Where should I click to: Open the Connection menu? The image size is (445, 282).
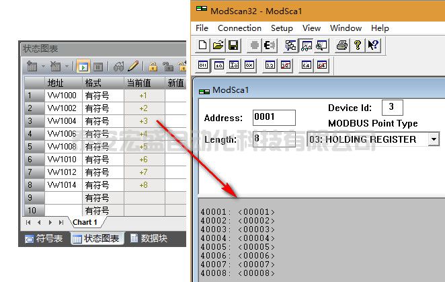239,28
